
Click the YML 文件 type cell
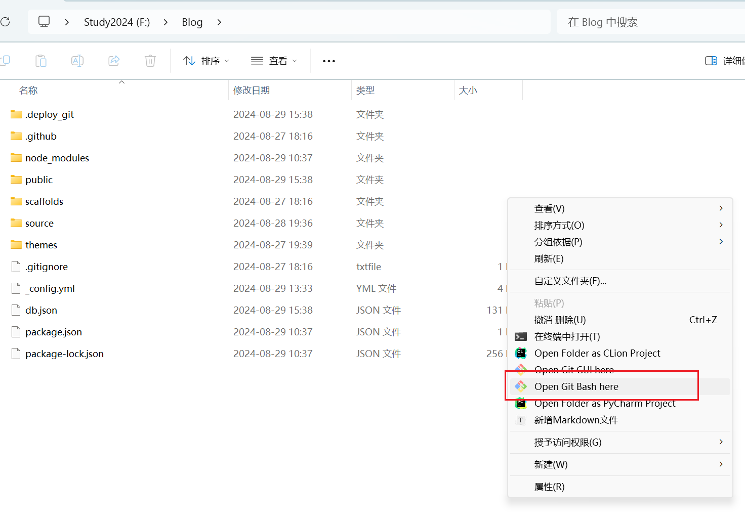[x=377, y=288]
